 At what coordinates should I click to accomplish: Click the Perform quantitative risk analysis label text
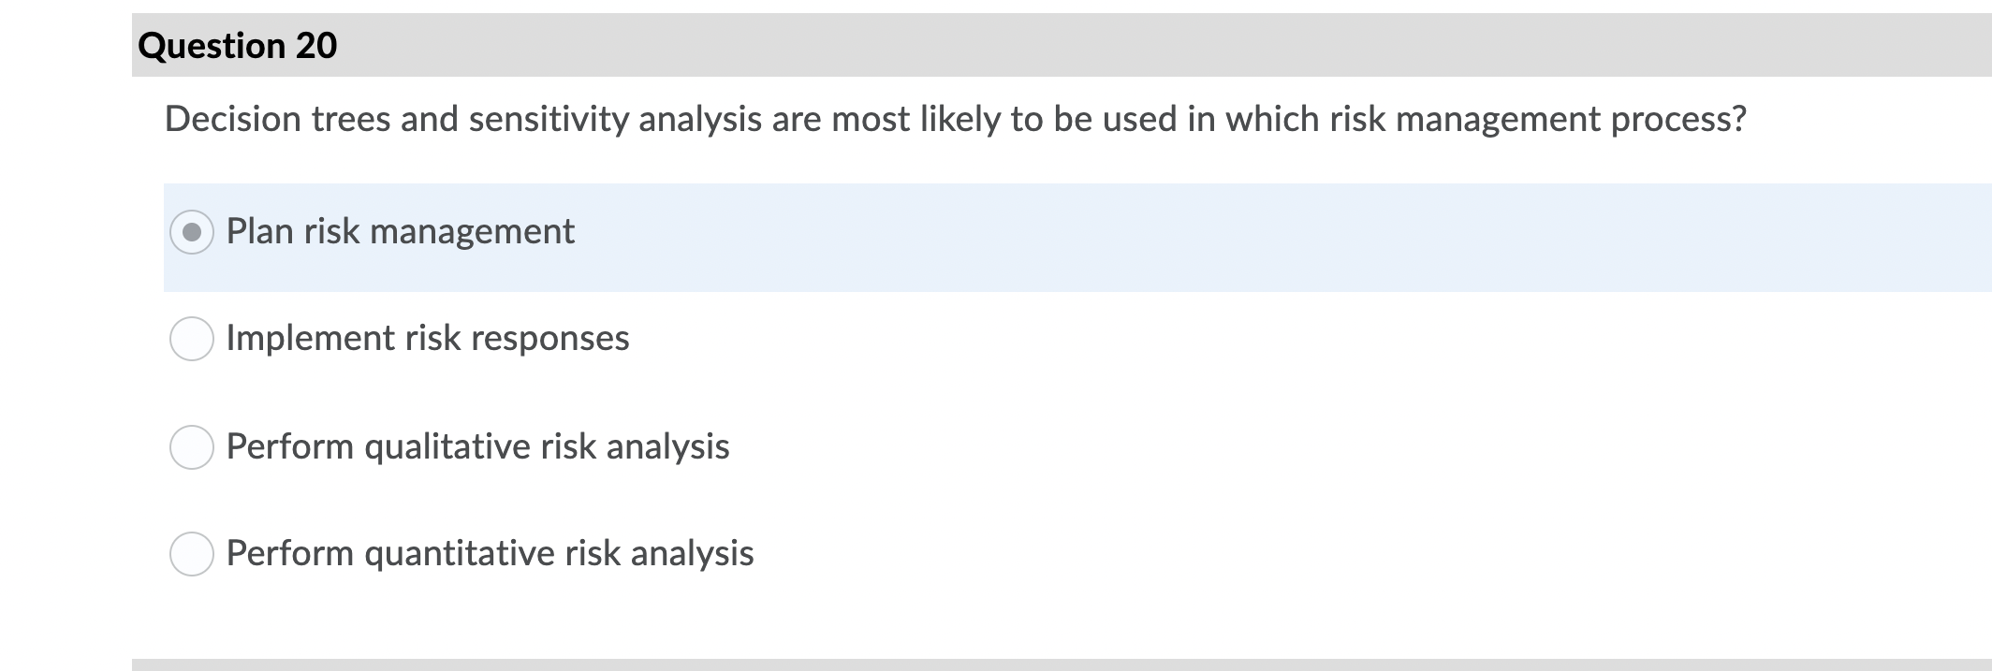[491, 554]
